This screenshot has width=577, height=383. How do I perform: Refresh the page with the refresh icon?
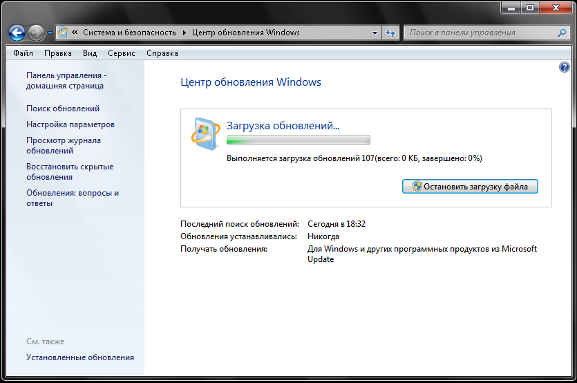point(390,32)
